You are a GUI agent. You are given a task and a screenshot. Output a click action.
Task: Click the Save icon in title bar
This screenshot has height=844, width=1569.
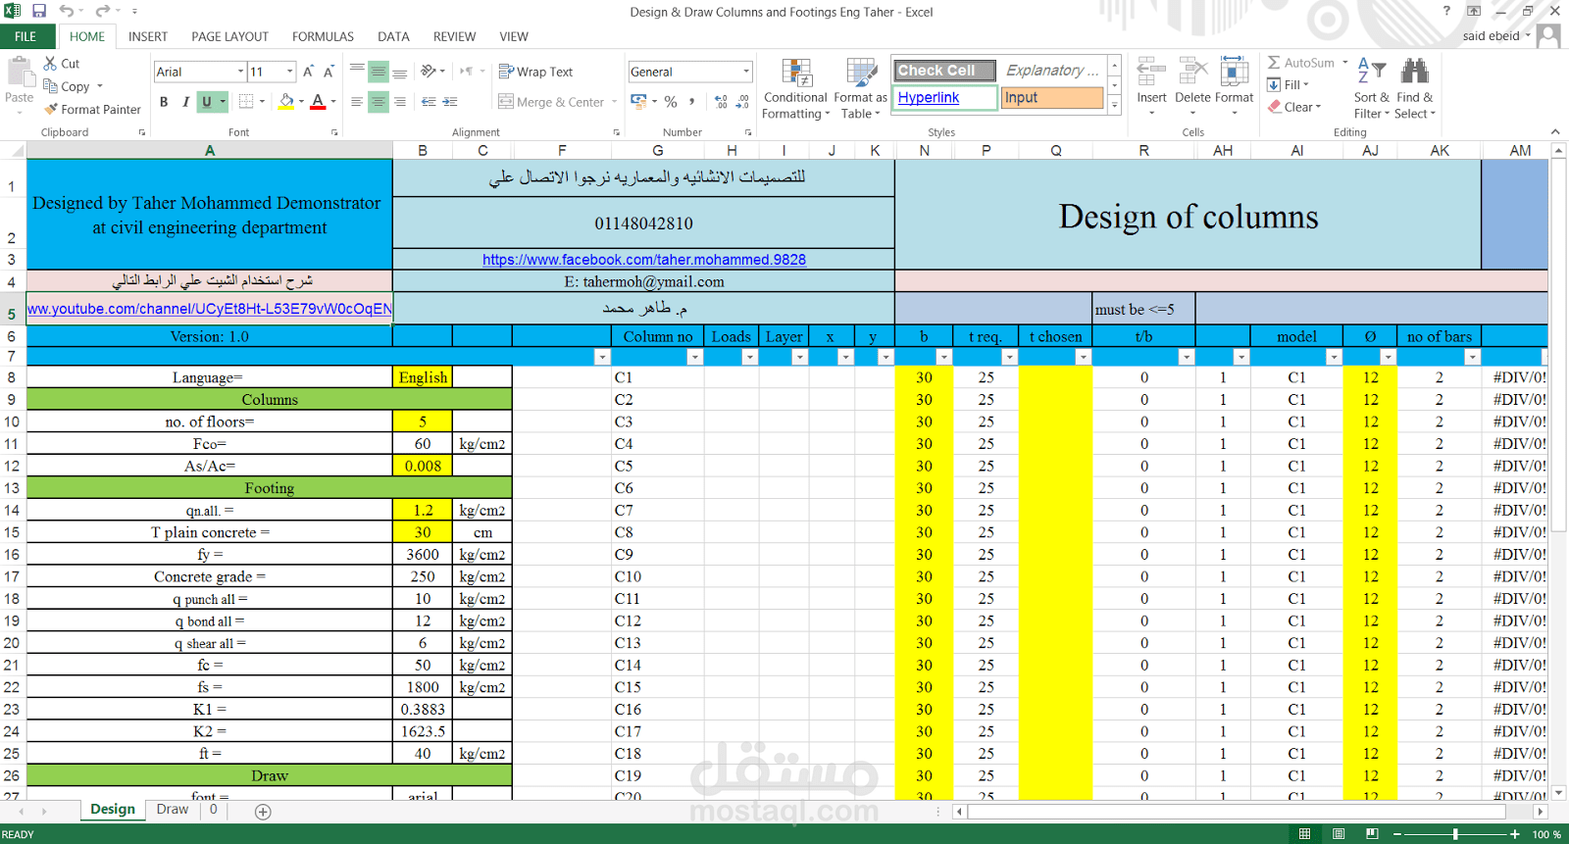pos(39,11)
